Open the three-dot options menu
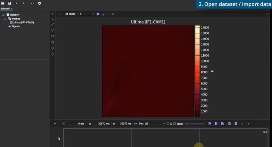This screenshot has width=272, height=147. (x=60, y=14)
